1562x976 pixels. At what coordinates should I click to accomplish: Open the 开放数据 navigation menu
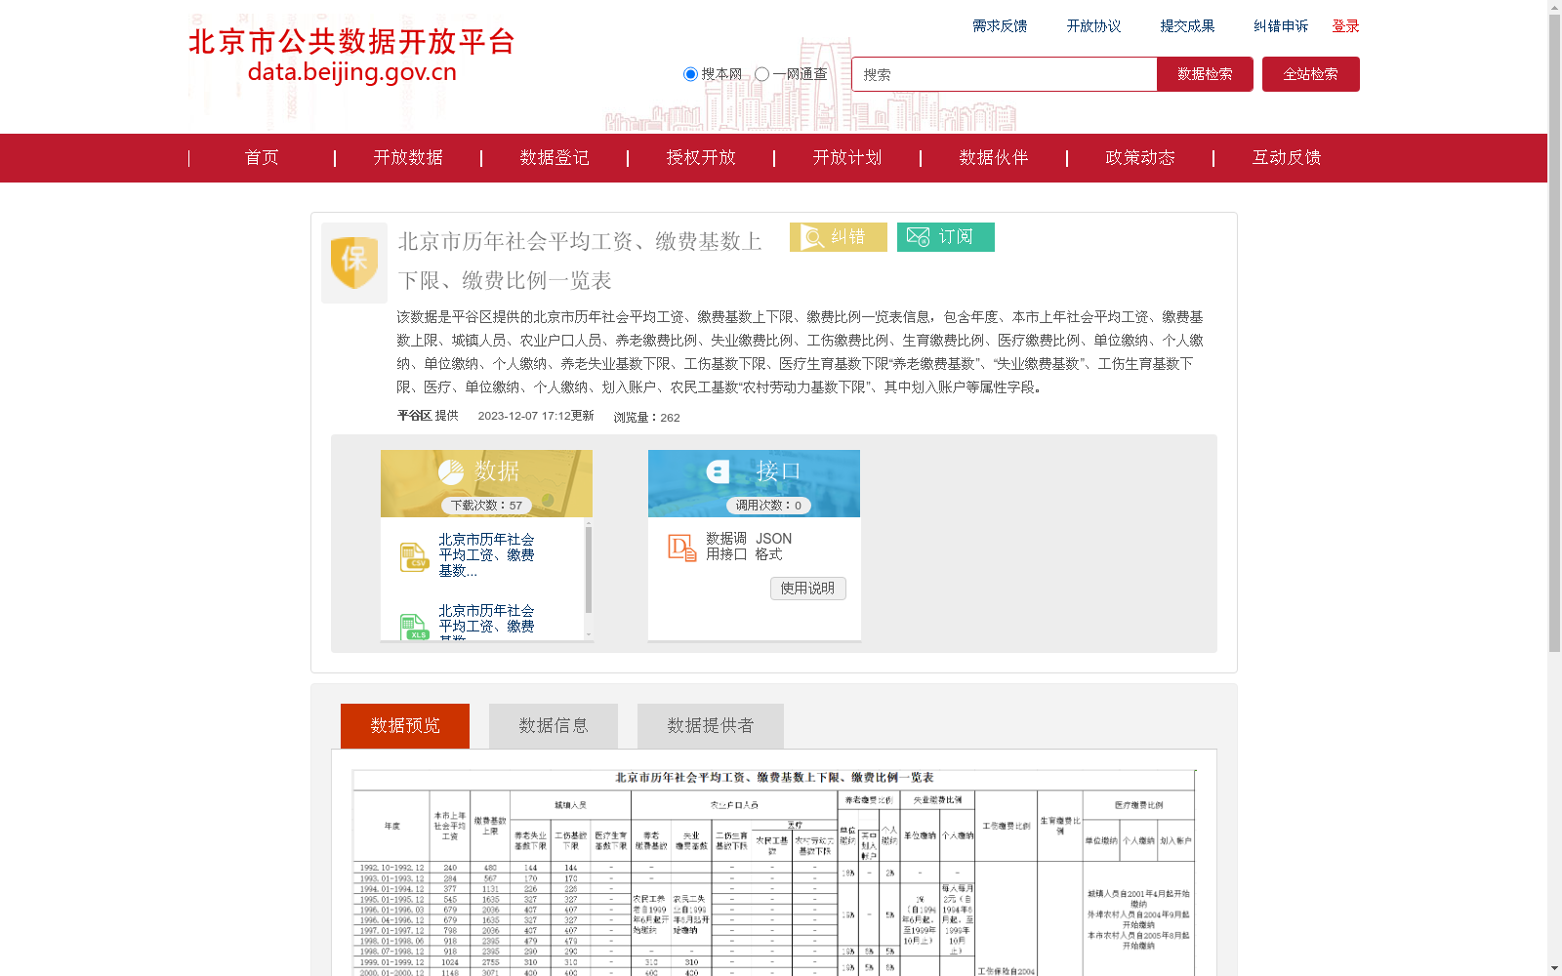408,157
